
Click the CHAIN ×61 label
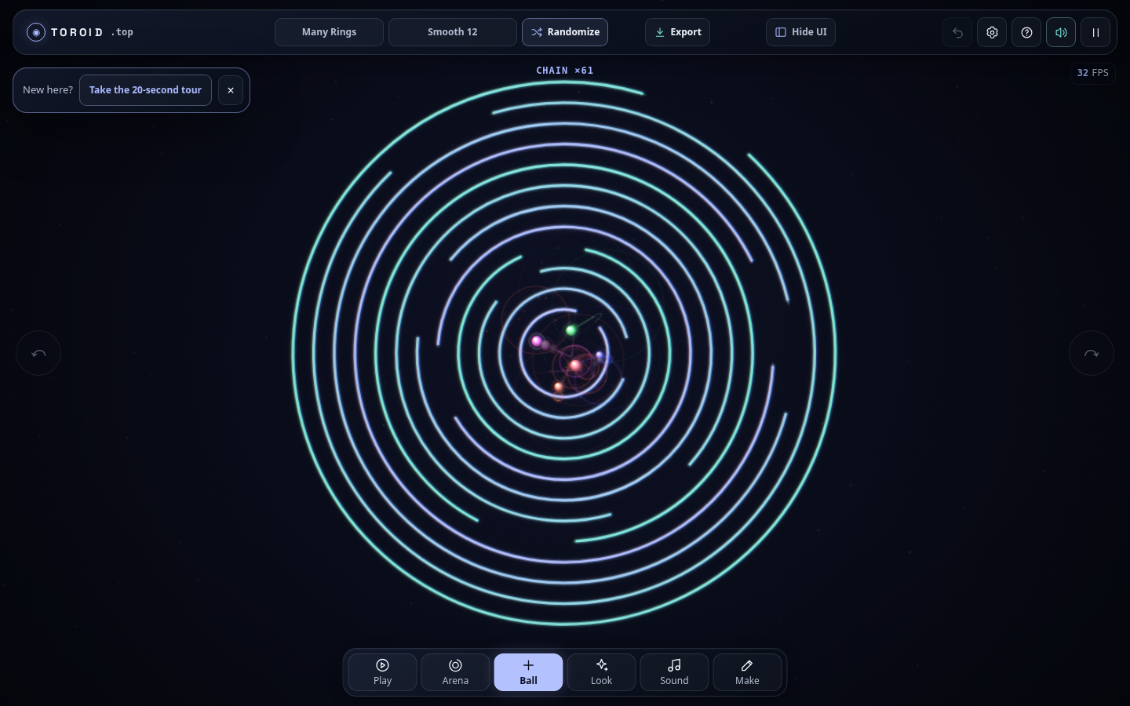[x=565, y=71]
